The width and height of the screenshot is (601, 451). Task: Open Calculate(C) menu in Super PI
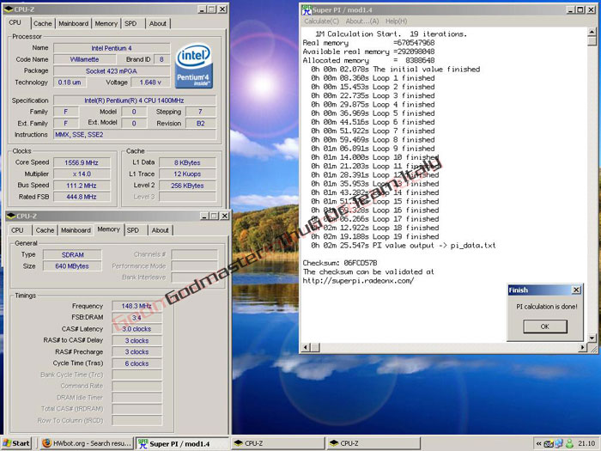(322, 21)
